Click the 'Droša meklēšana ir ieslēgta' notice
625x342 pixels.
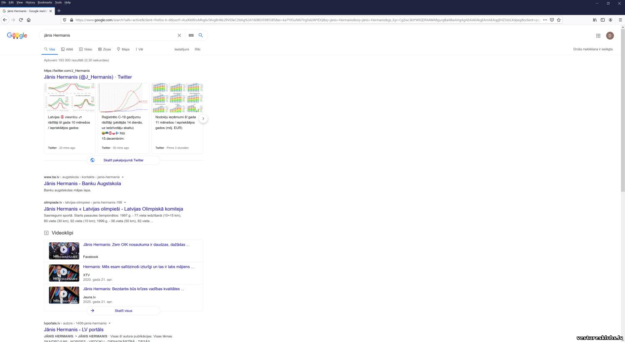pos(593,49)
